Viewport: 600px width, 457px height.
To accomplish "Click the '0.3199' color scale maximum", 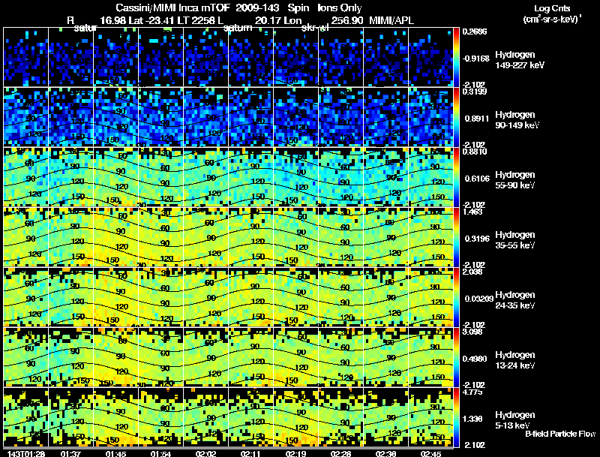I will 475,92.
